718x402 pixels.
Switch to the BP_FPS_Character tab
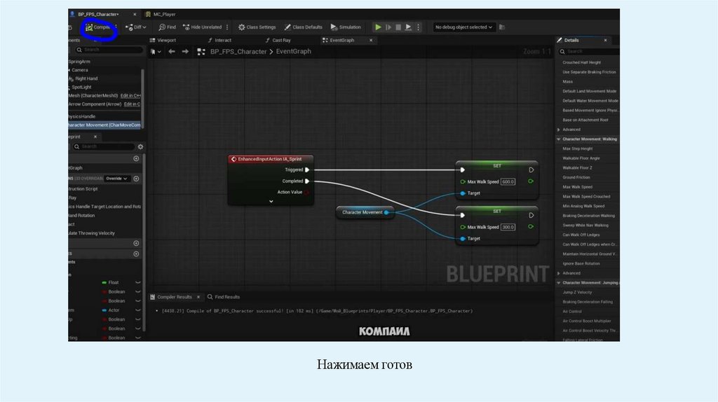click(98, 14)
